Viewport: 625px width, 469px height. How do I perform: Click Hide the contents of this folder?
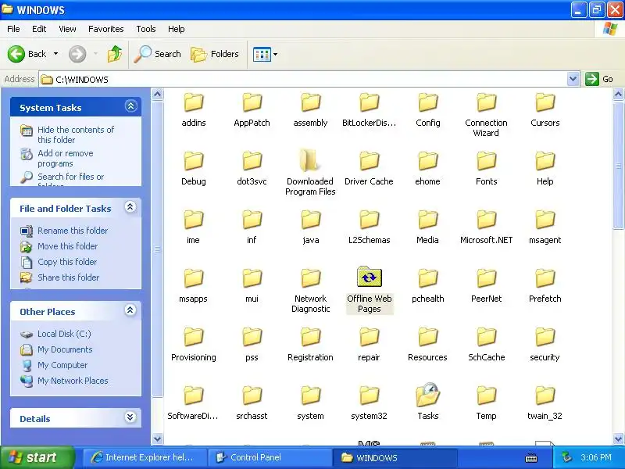pyautogui.click(x=76, y=134)
